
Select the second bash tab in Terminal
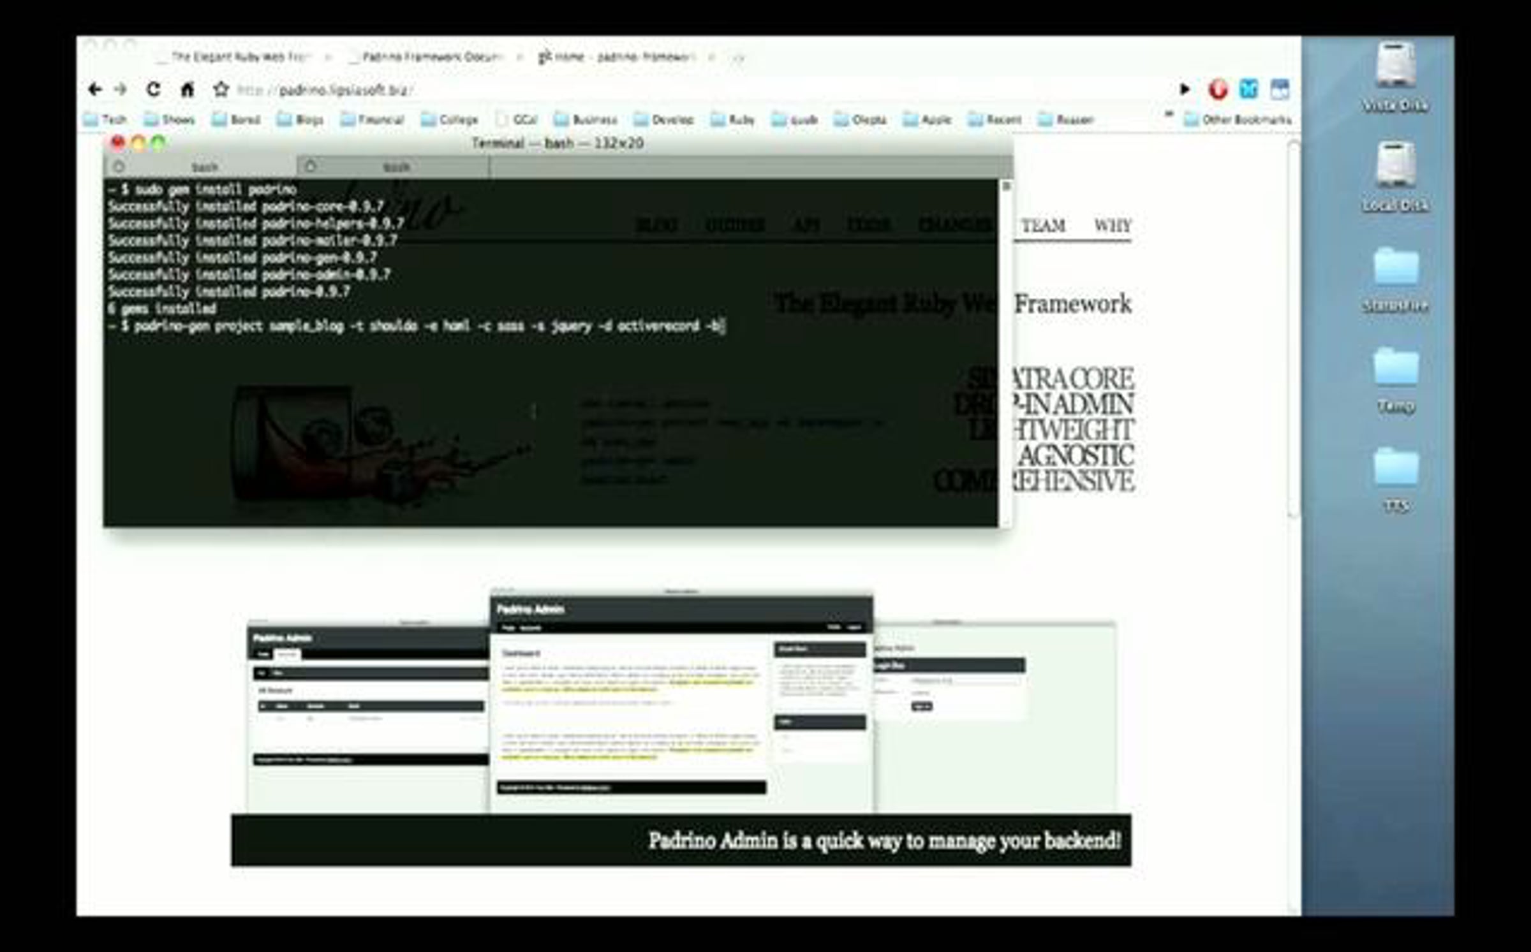tap(394, 167)
